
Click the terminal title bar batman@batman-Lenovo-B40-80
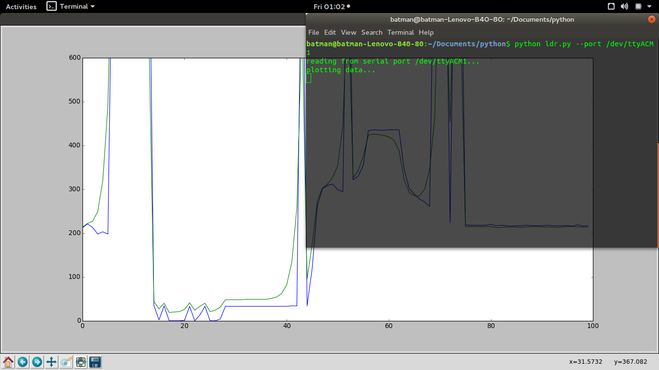pos(482,20)
